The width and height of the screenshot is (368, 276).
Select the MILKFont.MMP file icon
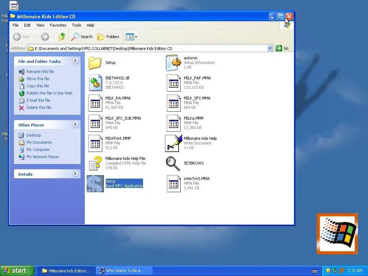[95, 143]
